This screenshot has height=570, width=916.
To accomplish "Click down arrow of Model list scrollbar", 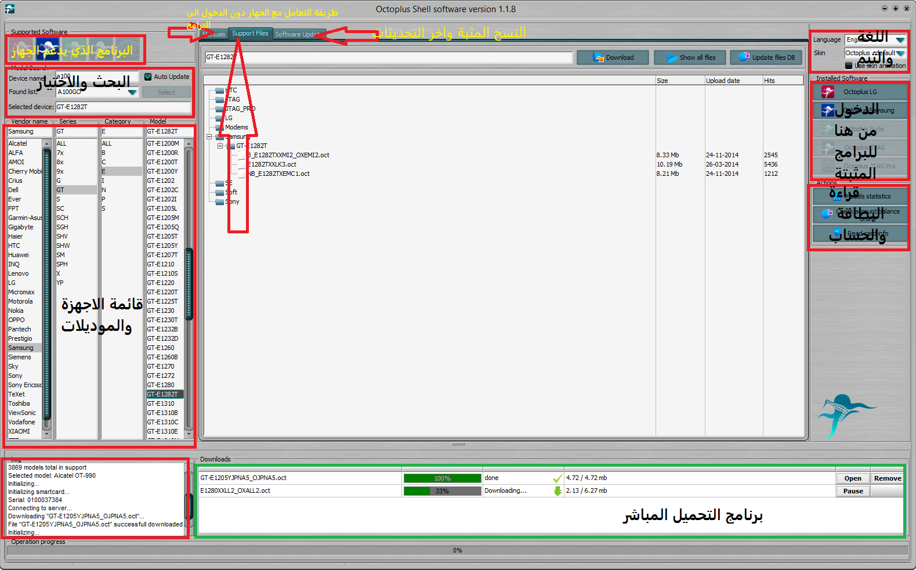I will 189,434.
